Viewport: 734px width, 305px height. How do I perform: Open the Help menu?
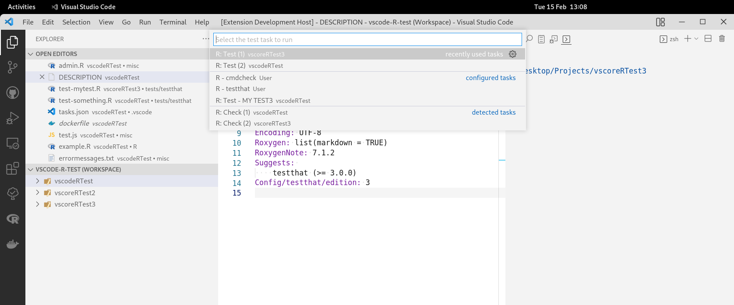coord(202,22)
